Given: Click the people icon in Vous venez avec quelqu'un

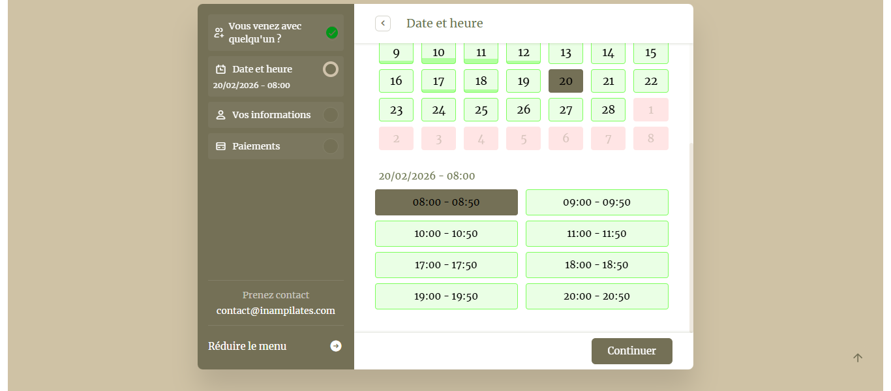Looking at the screenshot, I should click(219, 33).
